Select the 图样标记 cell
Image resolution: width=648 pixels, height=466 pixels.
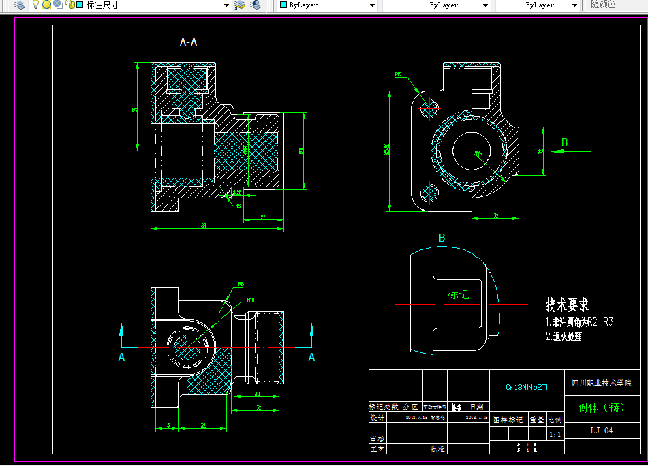[508, 420]
